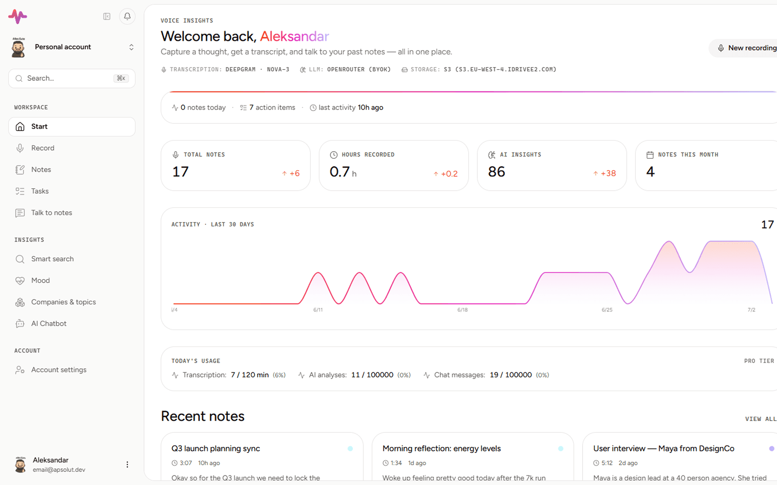The height and width of the screenshot is (485, 777).
Task: Expand the Personal account switcher chevron
Action: (x=131, y=47)
